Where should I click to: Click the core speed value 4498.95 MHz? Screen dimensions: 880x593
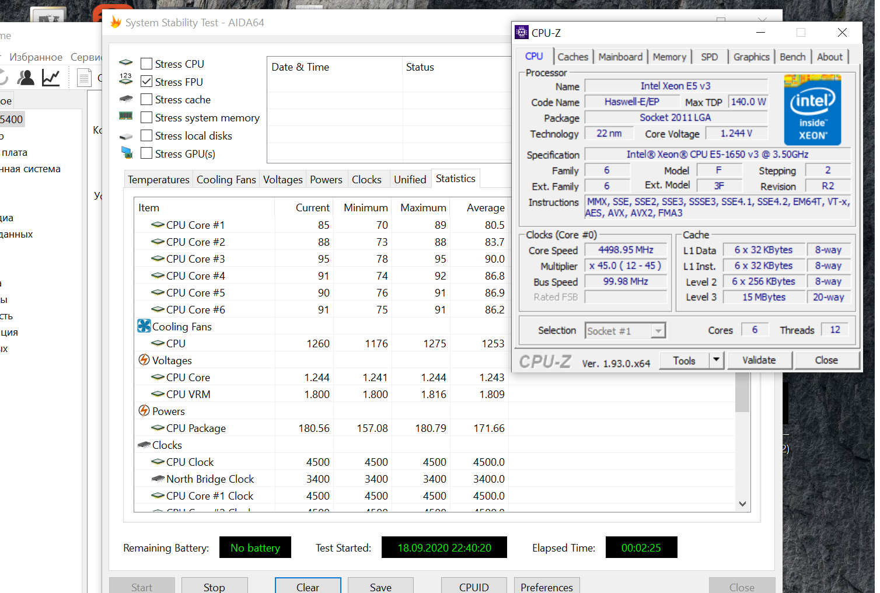tap(626, 250)
